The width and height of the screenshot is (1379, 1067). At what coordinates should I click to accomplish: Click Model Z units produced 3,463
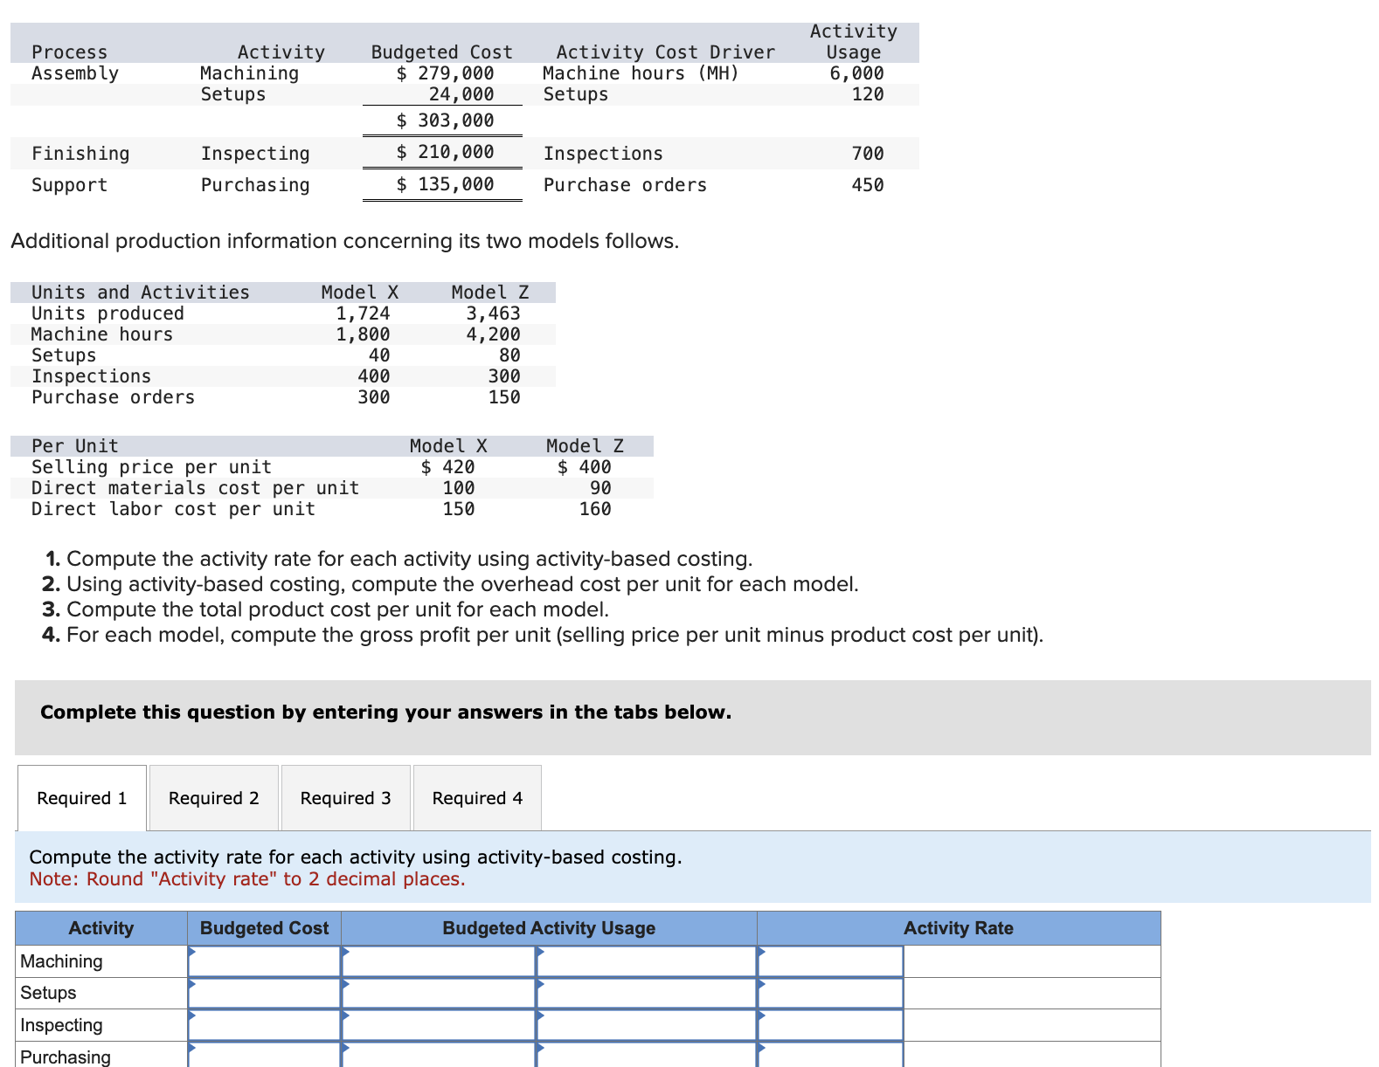click(493, 313)
